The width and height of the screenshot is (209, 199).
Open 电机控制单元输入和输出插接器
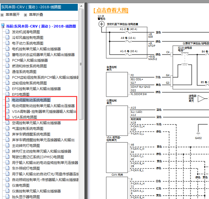36,49
